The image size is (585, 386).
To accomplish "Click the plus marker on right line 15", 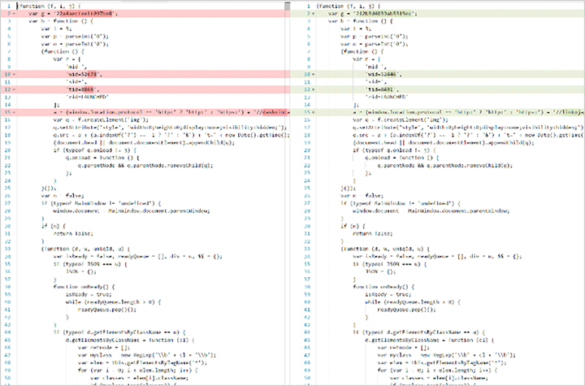I will pos(314,111).
